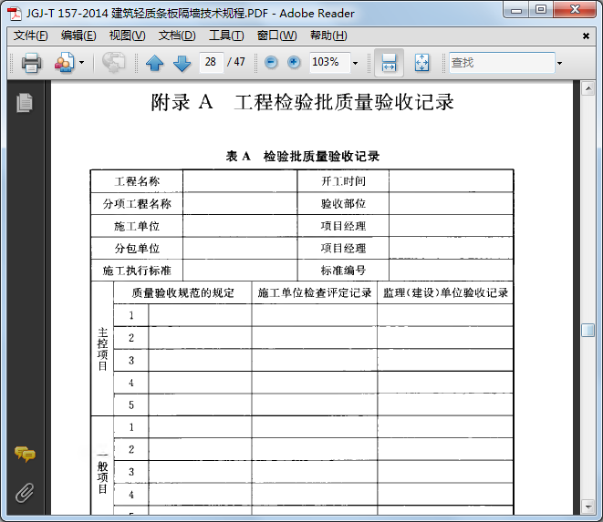The image size is (603, 522).
Task: Go to next page with down arrow
Action: tap(182, 63)
